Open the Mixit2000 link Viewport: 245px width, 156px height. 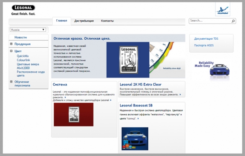pyautogui.click(x=23, y=68)
